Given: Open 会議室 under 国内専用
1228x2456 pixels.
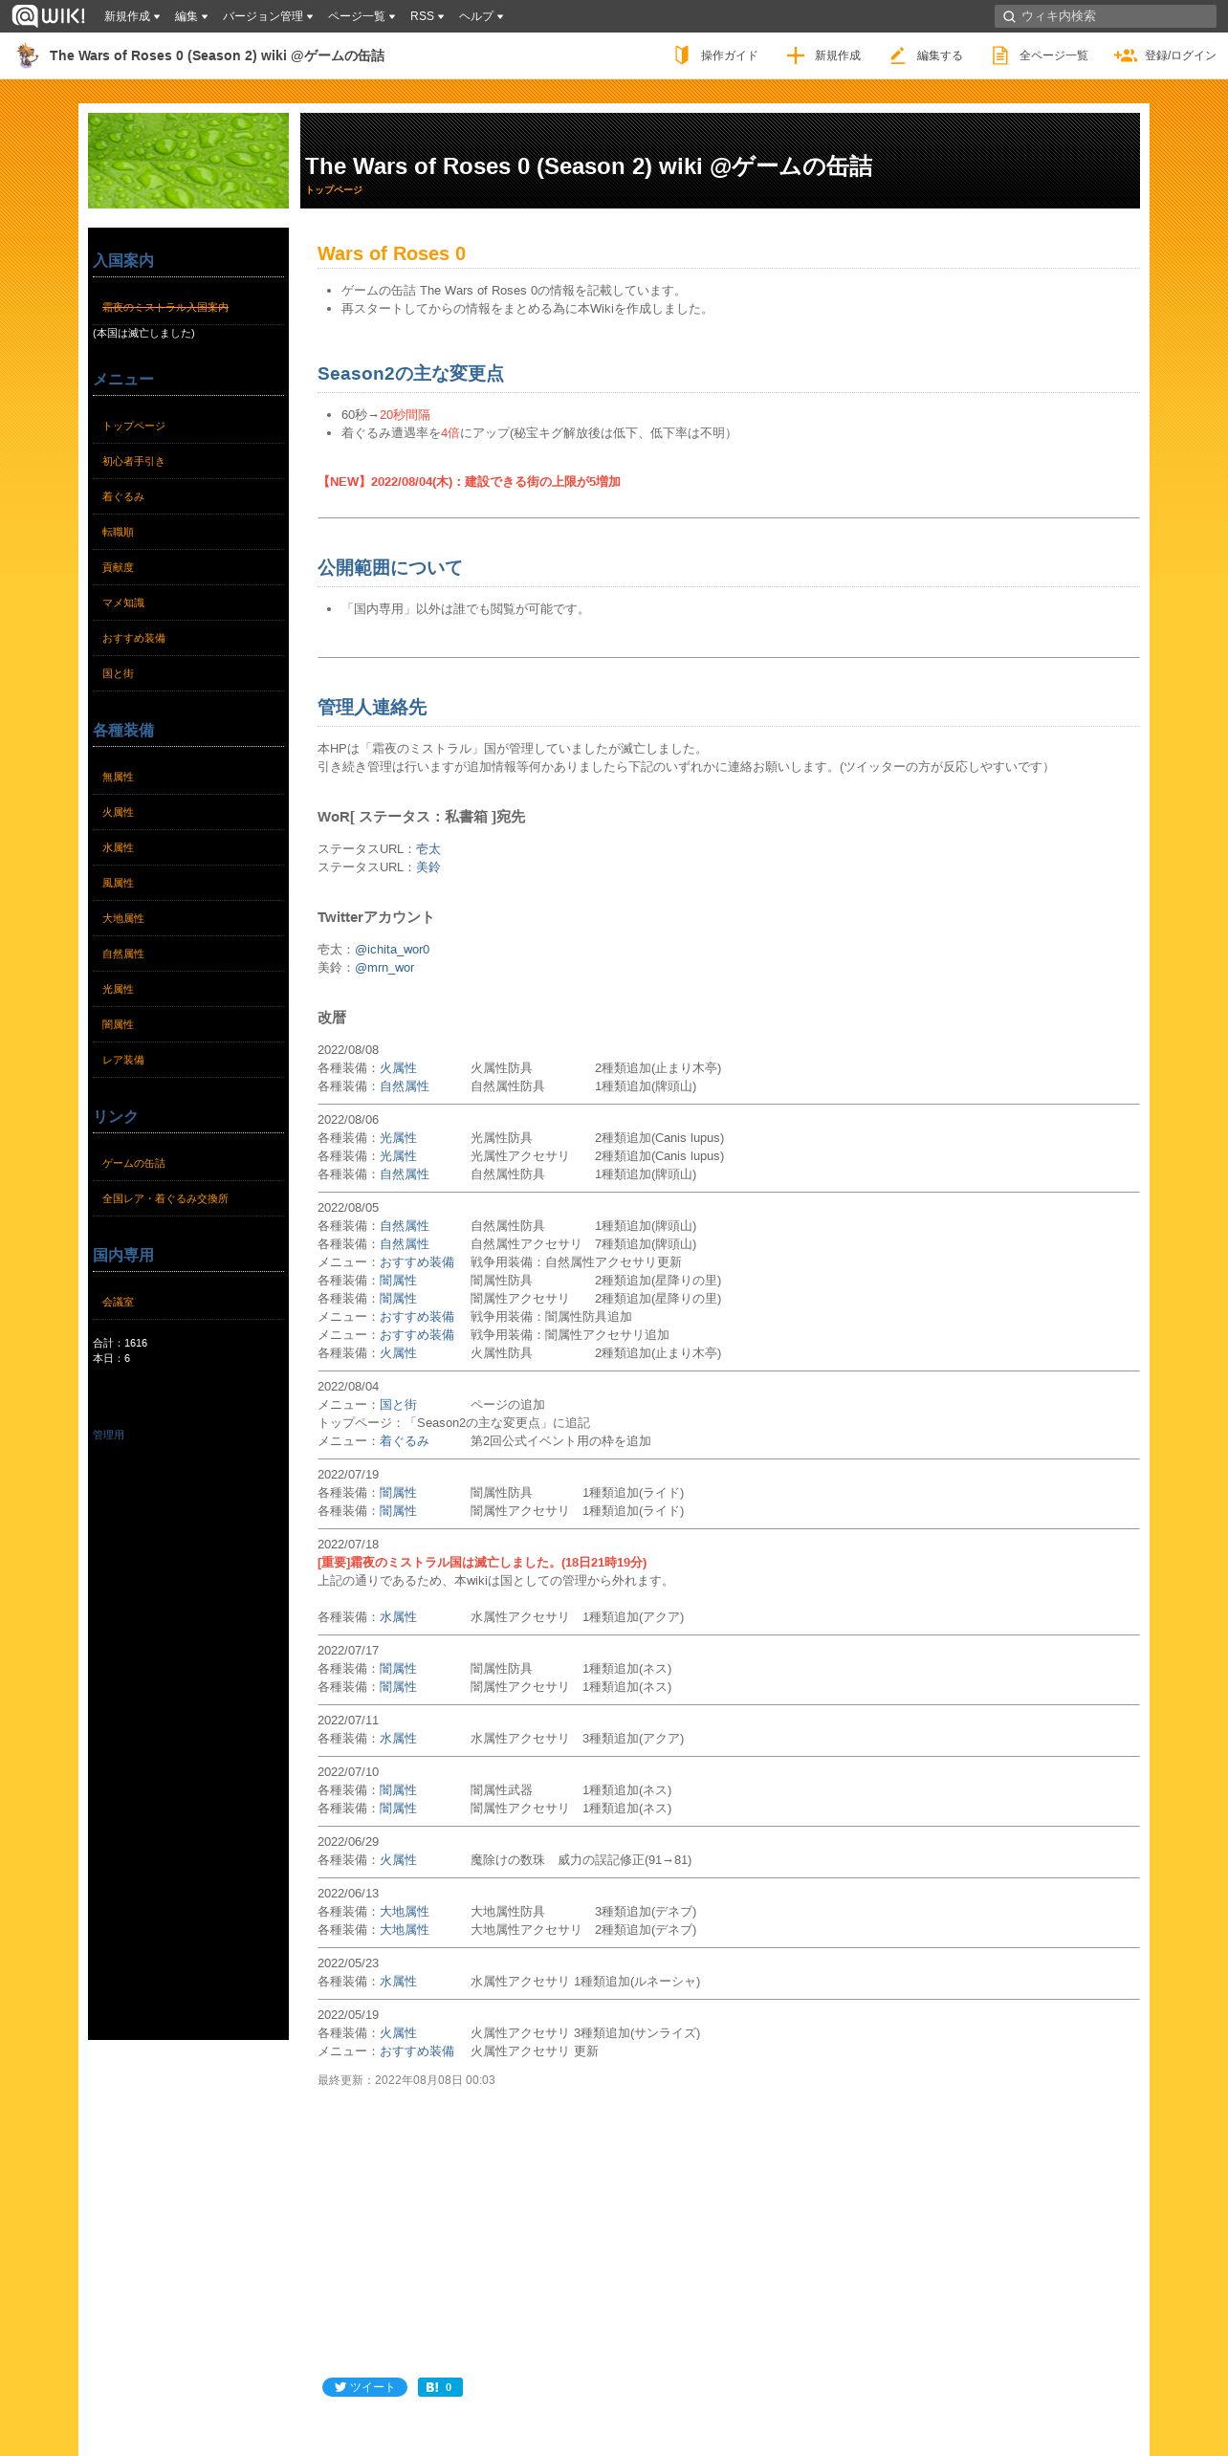Looking at the screenshot, I should pos(118,1302).
